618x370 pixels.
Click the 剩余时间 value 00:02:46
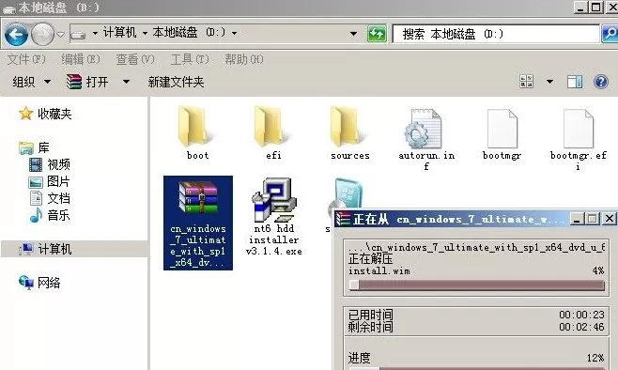[x=581, y=327]
